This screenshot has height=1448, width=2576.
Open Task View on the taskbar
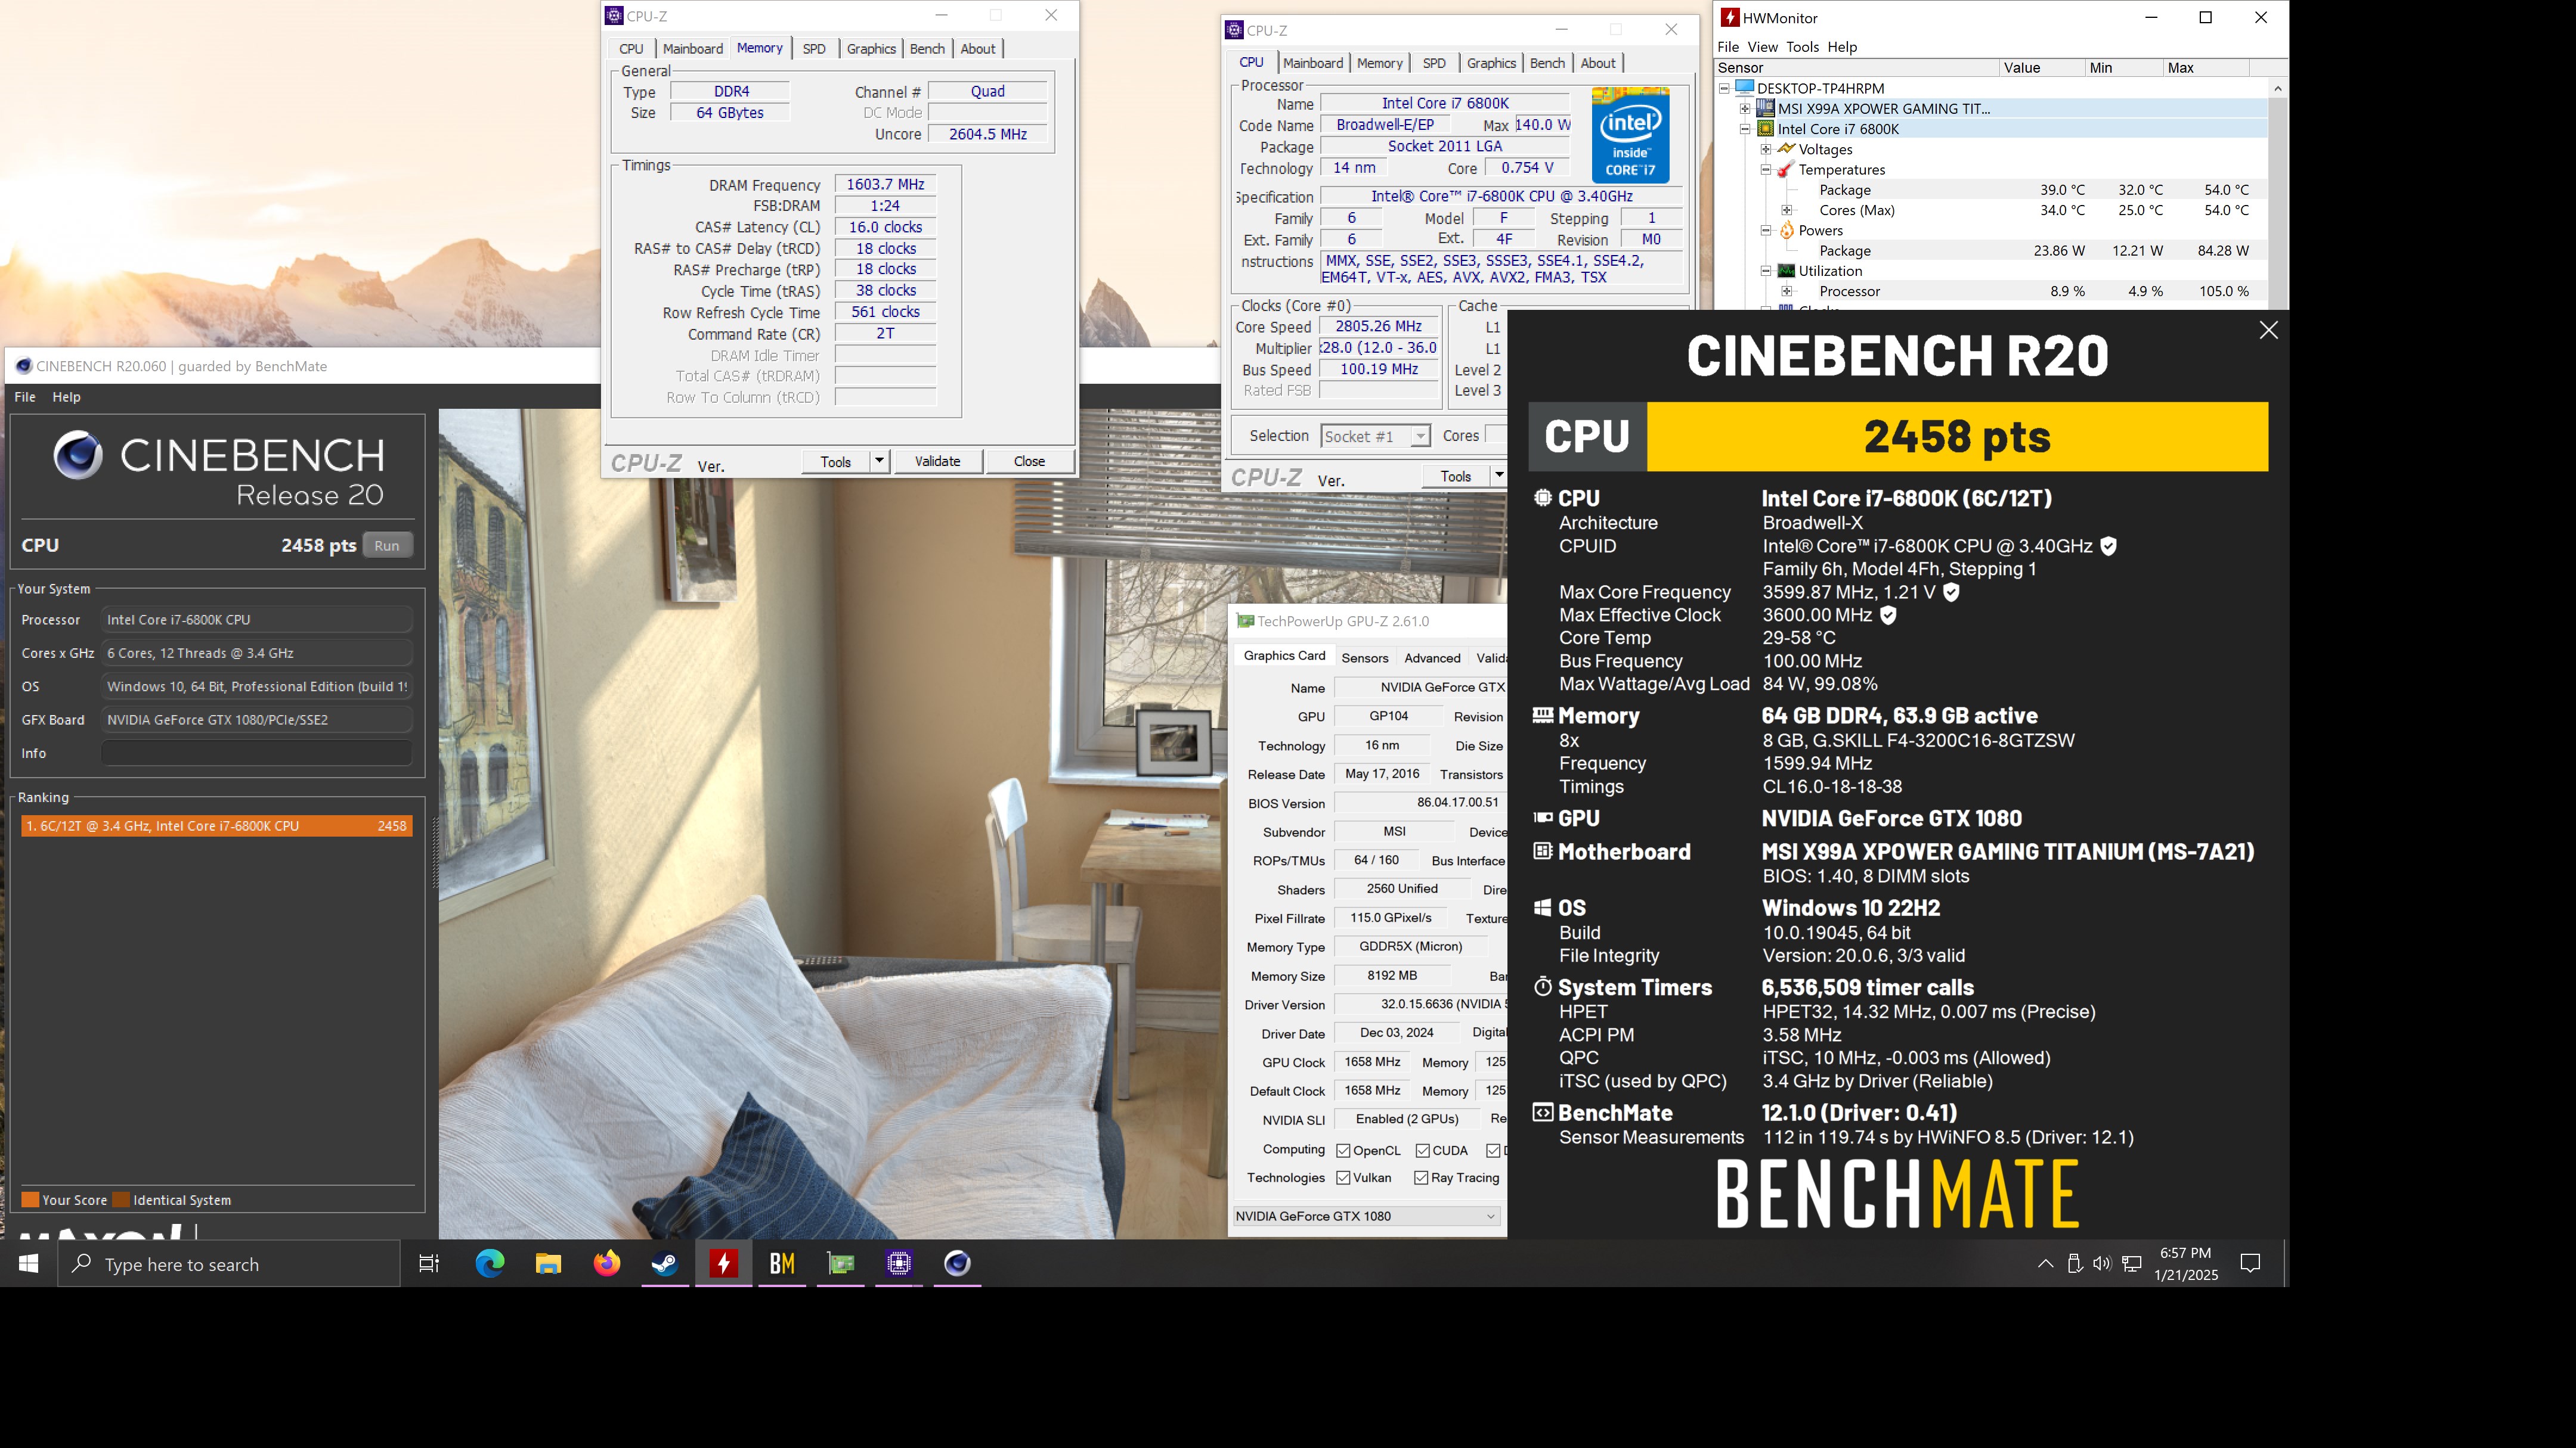pos(429,1264)
